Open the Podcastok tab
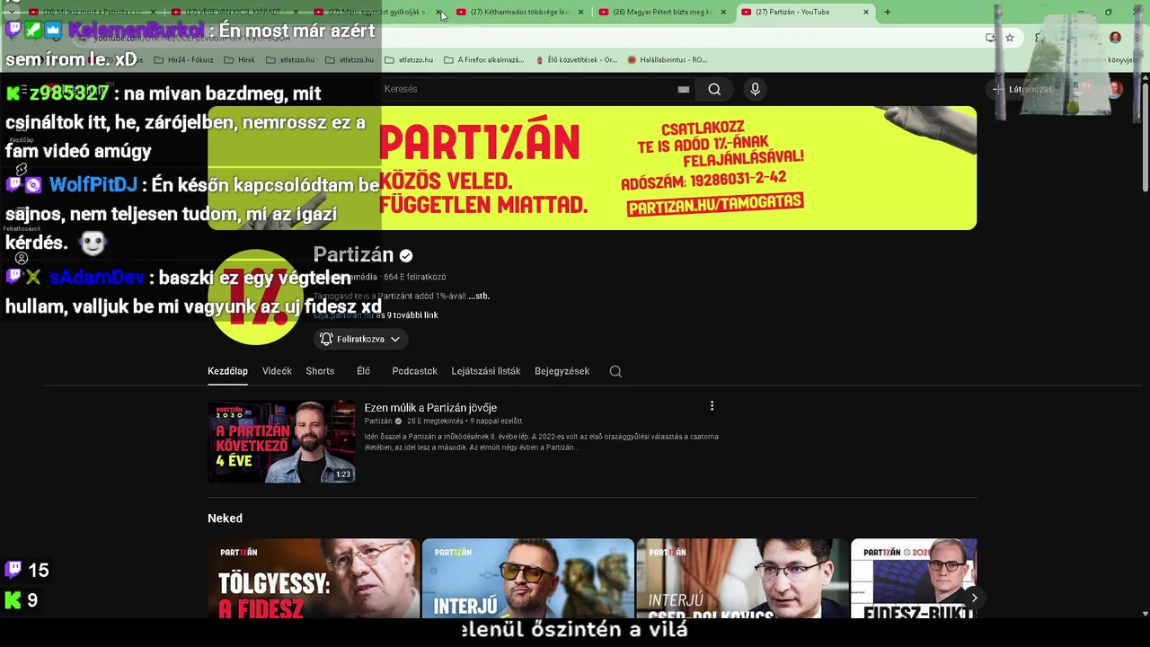Viewport: 1150px width, 647px height. [414, 371]
